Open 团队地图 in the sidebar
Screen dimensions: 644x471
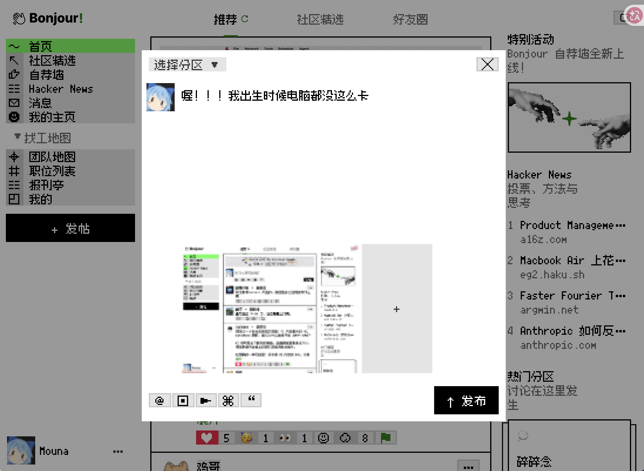70,157
